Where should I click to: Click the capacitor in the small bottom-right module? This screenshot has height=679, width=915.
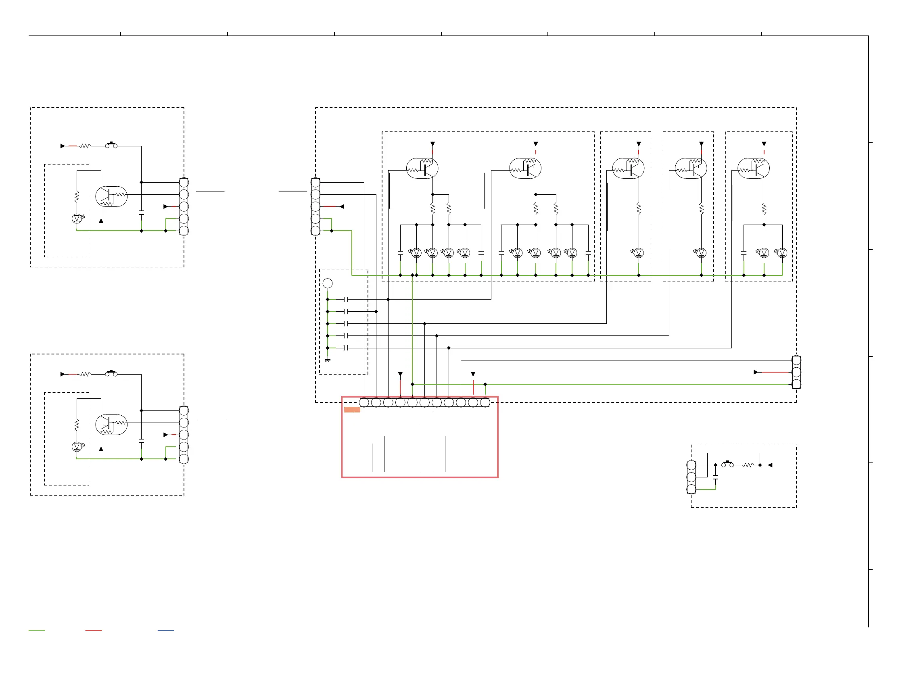[716, 478]
